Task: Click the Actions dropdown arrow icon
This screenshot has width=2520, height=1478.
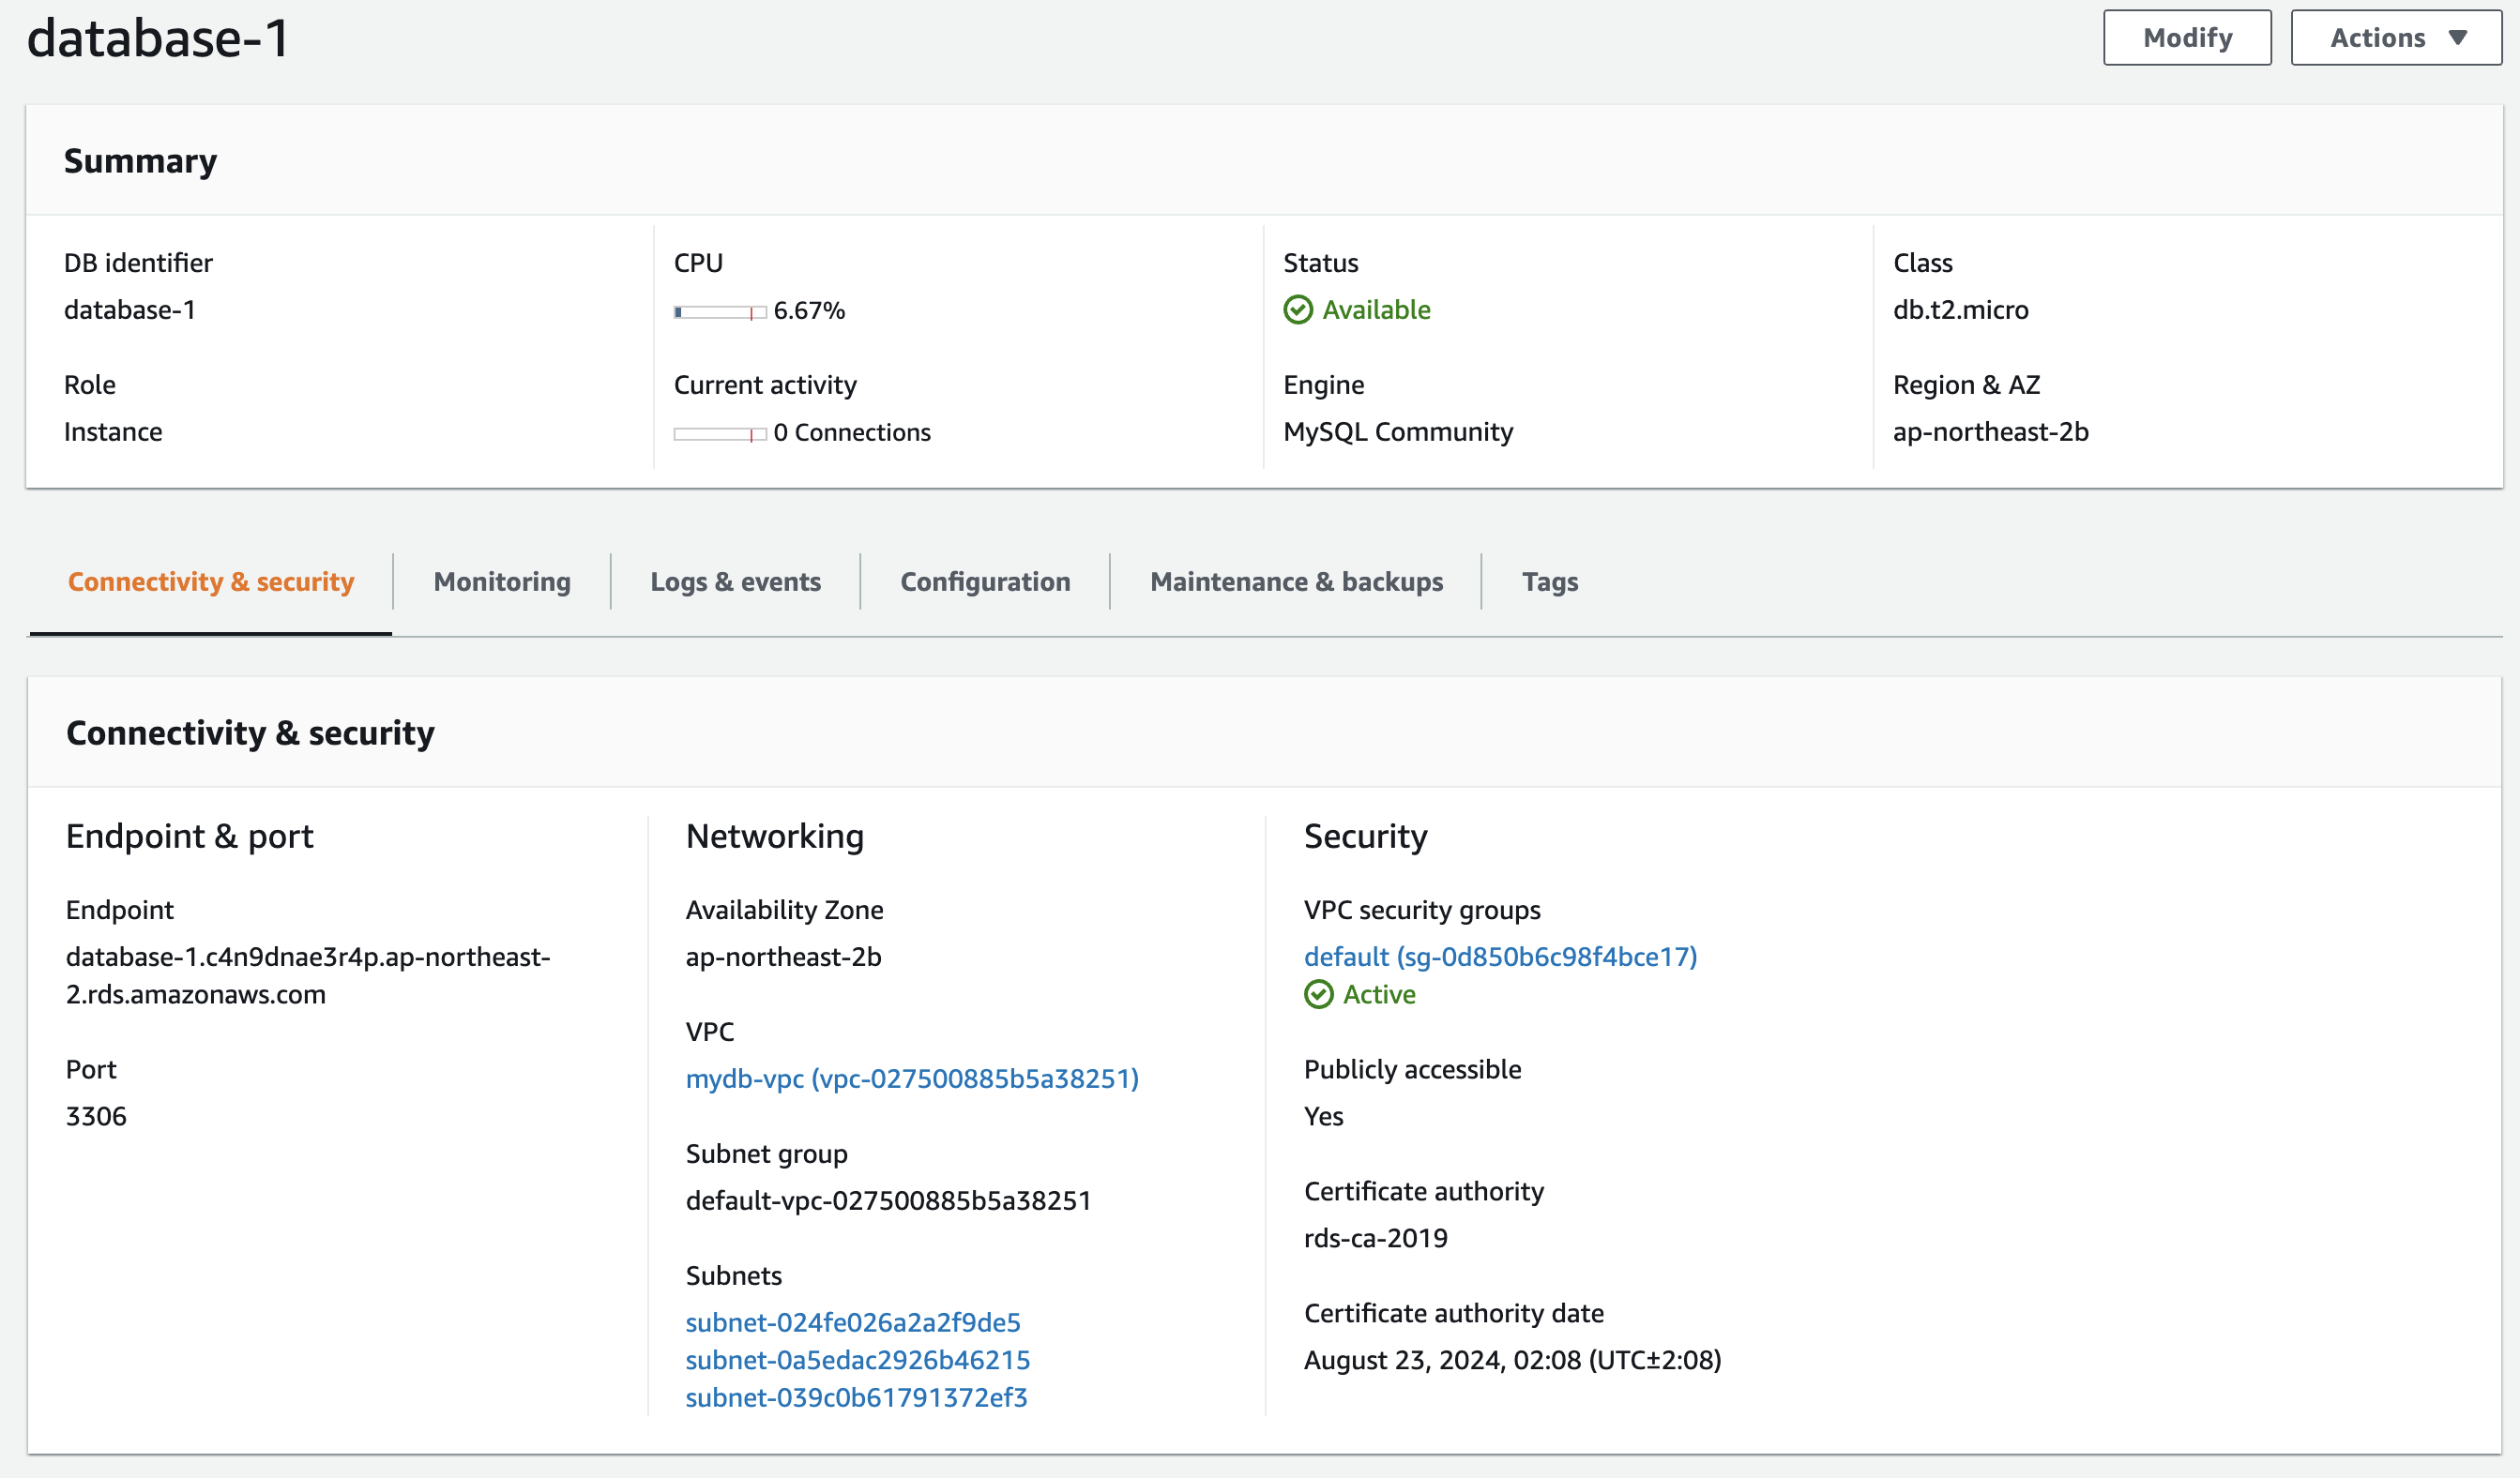Action: pyautogui.click(x=2457, y=38)
